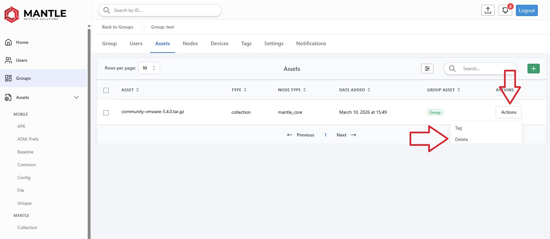Open Common in sidebar

click(x=26, y=165)
